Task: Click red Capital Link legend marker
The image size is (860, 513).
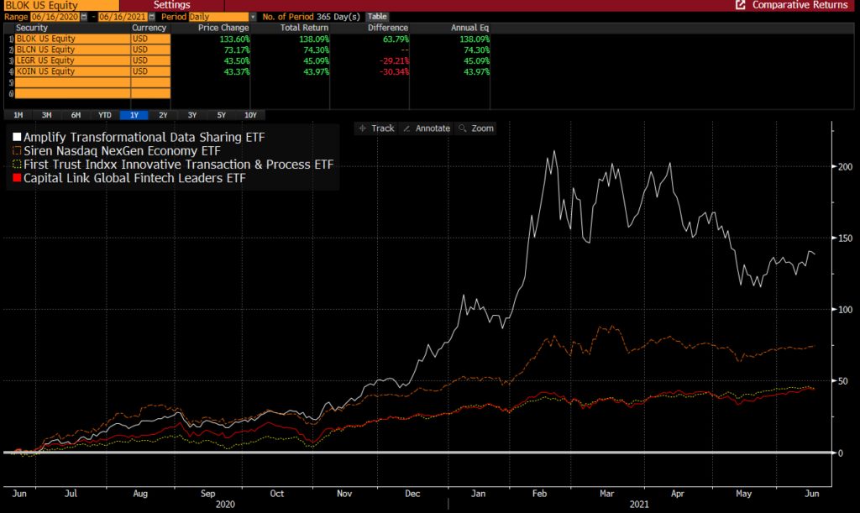Action: pyautogui.click(x=17, y=178)
